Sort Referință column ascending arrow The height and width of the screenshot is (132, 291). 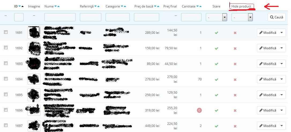tap(98, 6)
